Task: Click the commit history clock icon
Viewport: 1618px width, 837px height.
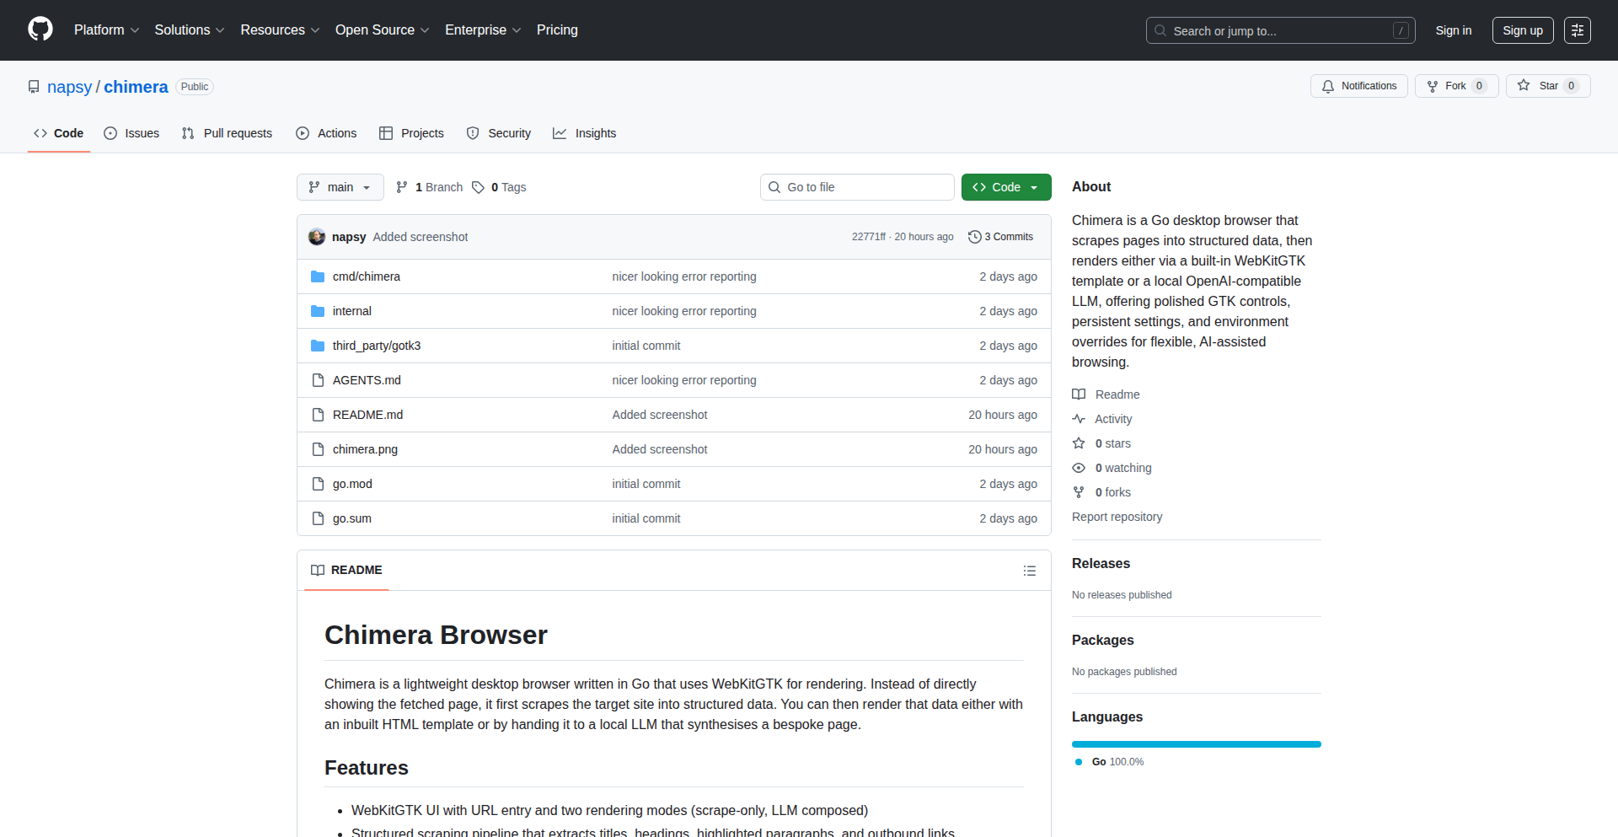Action: pyautogui.click(x=975, y=237)
